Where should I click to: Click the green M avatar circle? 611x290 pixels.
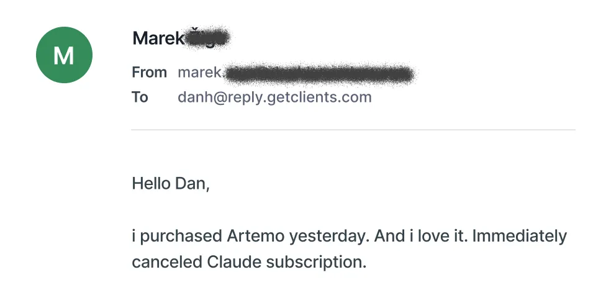point(64,56)
